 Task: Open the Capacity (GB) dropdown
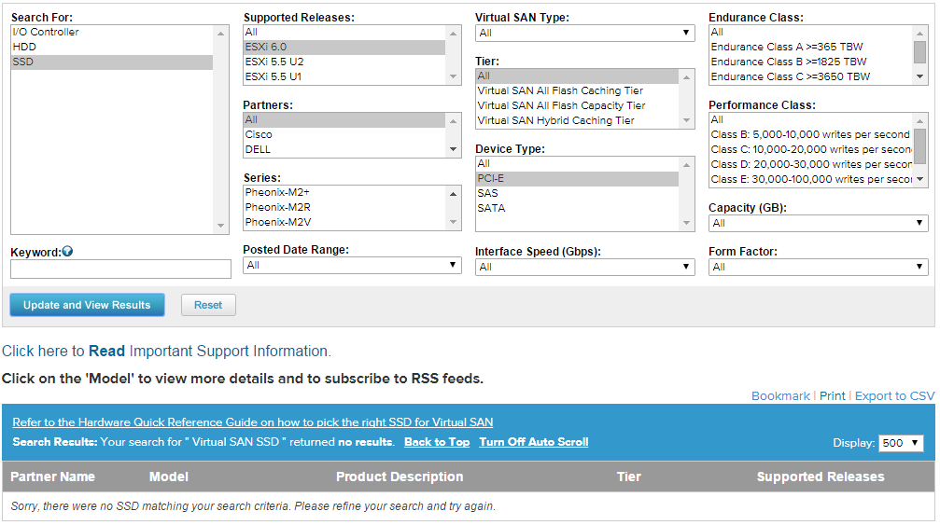[x=819, y=223]
